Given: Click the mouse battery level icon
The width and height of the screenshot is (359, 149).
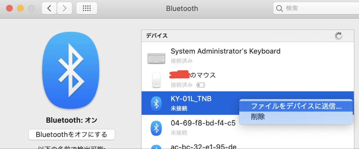Looking at the screenshot, I should point(201,85).
